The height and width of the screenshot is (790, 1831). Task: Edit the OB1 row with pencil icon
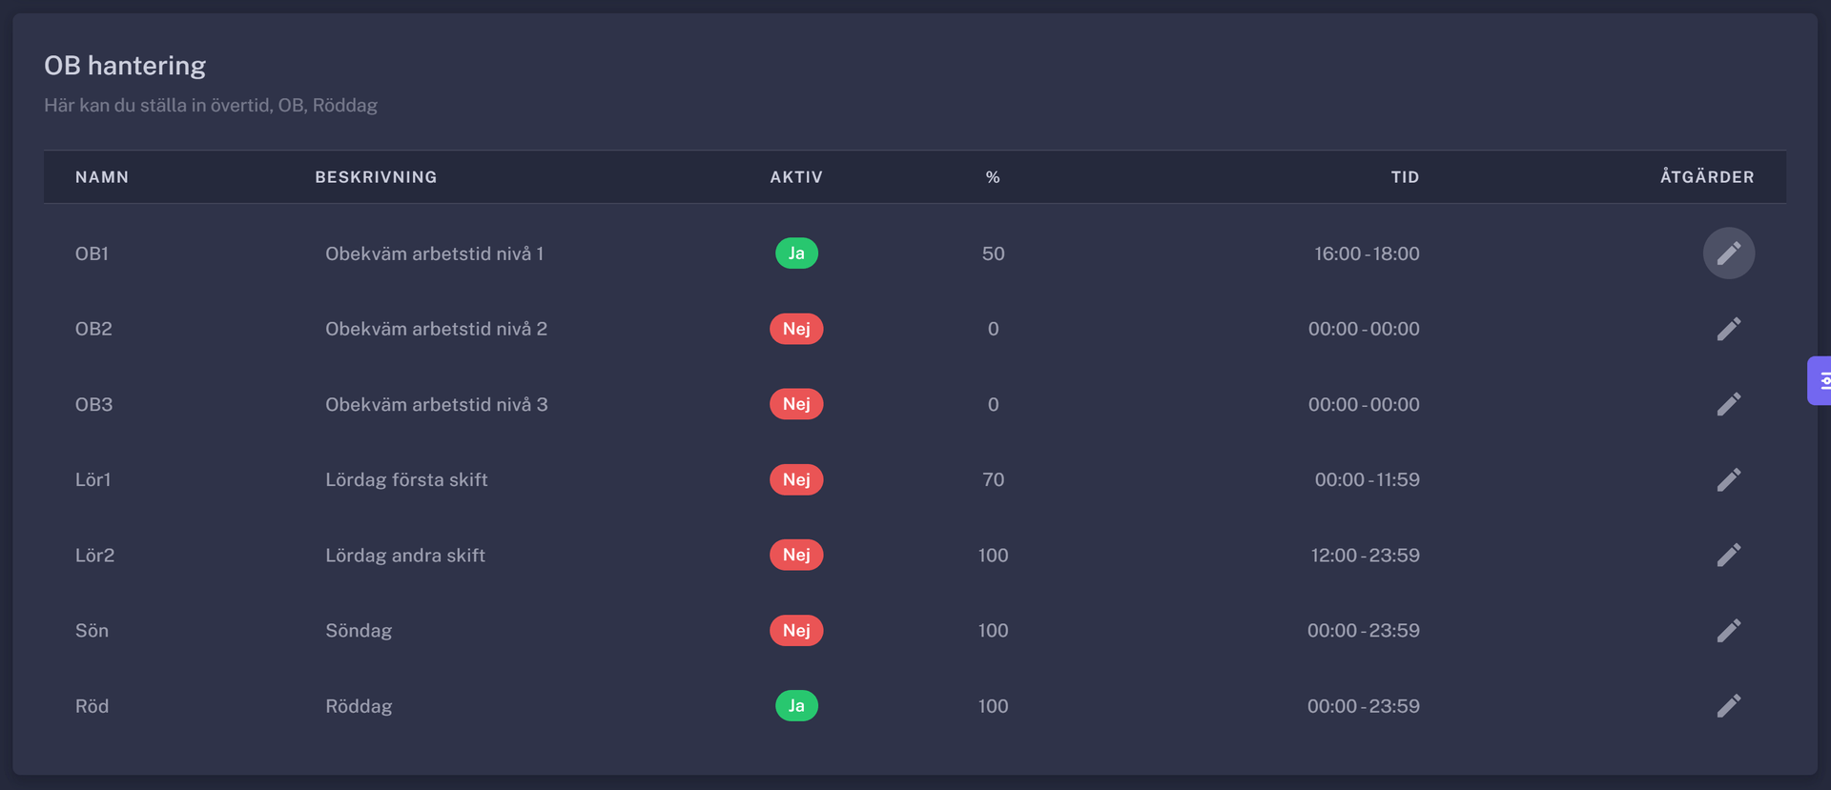[1728, 253]
